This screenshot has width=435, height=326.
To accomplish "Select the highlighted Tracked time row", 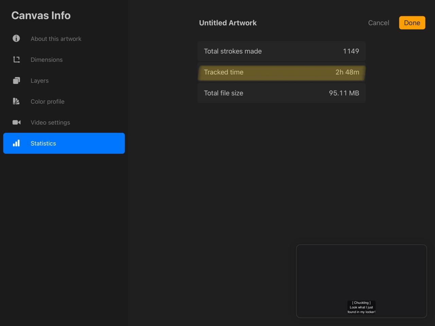I will [x=281, y=72].
